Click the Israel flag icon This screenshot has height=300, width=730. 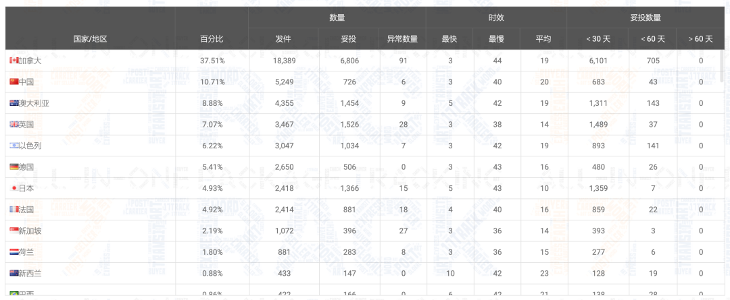click(x=14, y=146)
